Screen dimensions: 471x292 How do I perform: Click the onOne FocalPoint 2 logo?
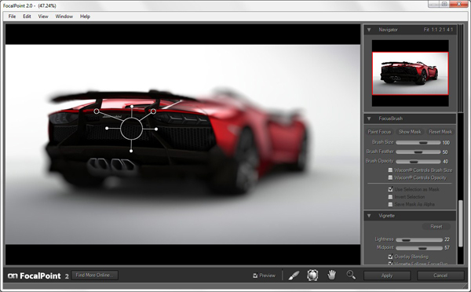38,276
